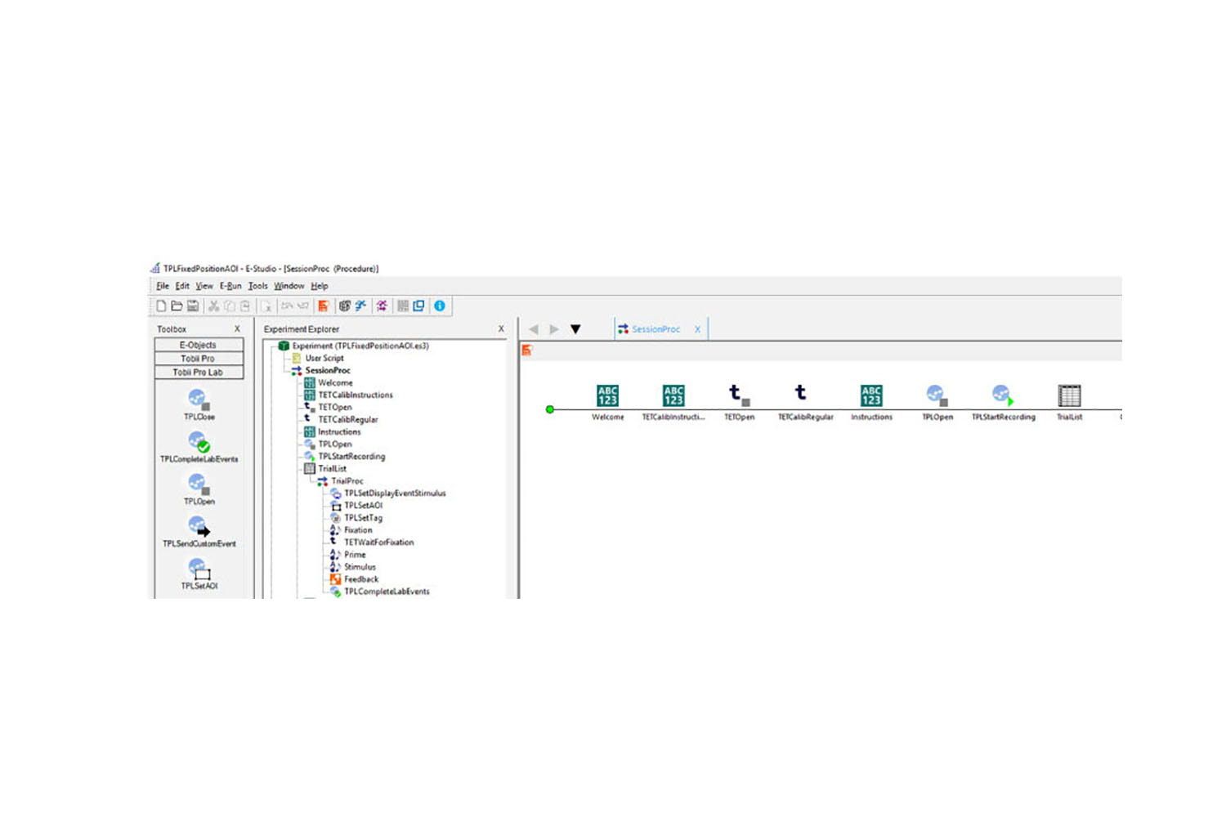Screen dimensions: 1226x817
Task: Close the SessionProc tab
Action: pos(697,329)
